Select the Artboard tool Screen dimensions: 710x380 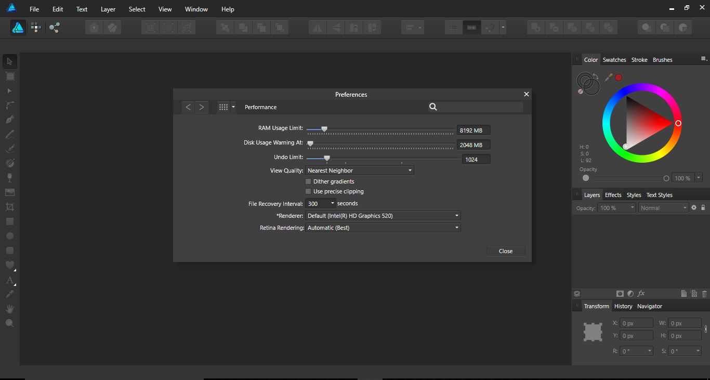click(9, 76)
